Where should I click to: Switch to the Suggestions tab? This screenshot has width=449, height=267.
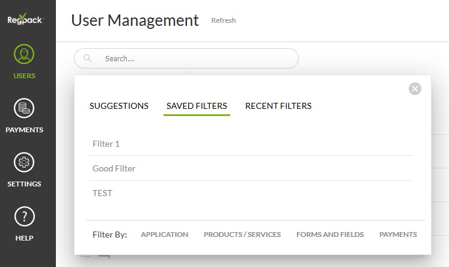[x=119, y=106]
